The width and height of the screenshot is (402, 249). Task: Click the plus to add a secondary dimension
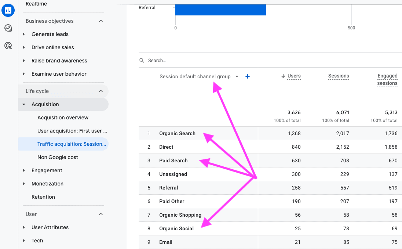pyautogui.click(x=247, y=76)
